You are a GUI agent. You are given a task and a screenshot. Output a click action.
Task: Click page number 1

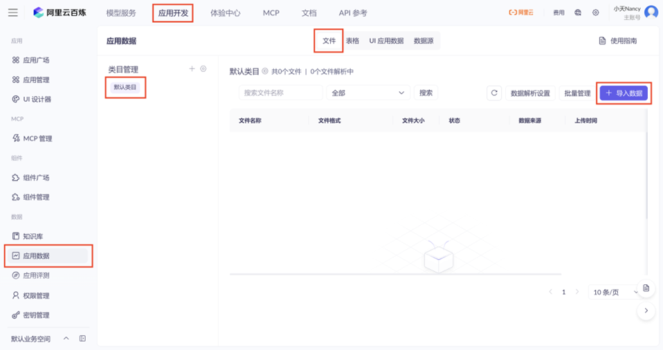pos(563,292)
